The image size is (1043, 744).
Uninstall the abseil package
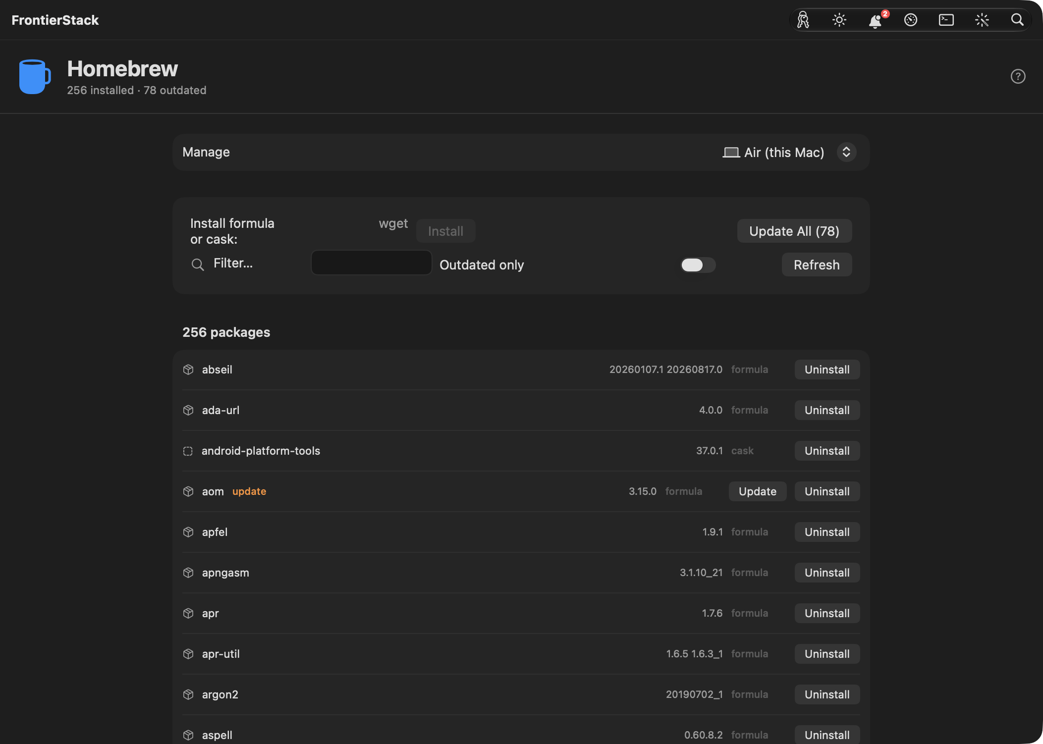coord(827,370)
